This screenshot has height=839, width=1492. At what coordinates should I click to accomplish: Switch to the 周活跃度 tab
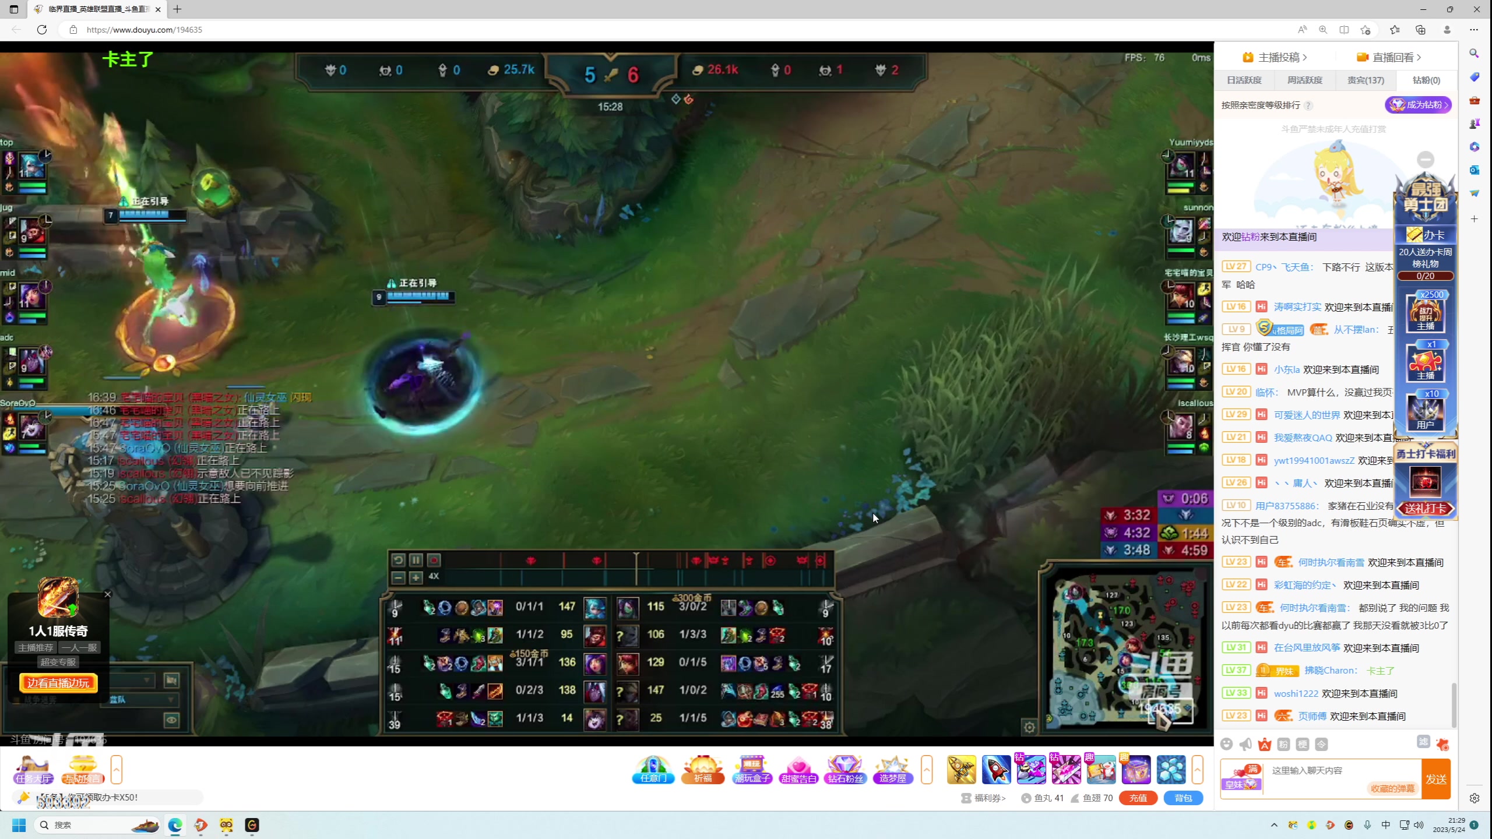[1305, 80]
